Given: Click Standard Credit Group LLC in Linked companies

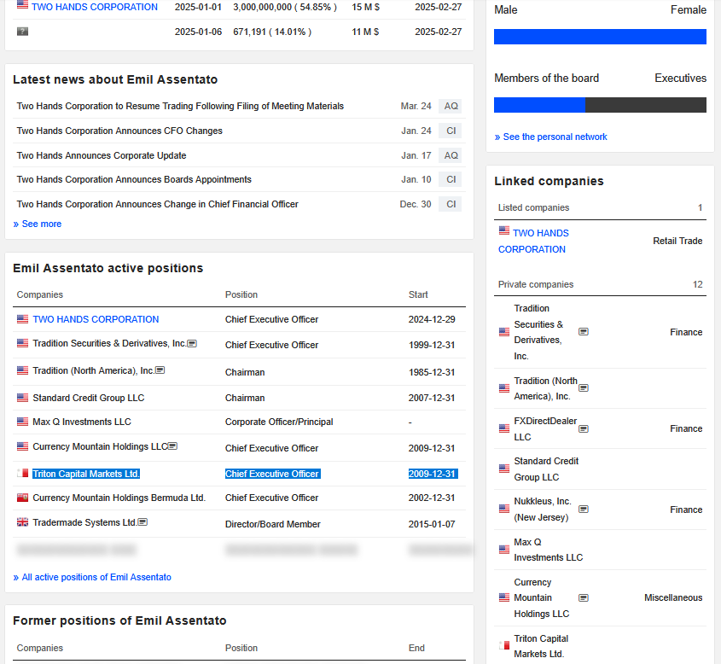Looking at the screenshot, I should [546, 469].
